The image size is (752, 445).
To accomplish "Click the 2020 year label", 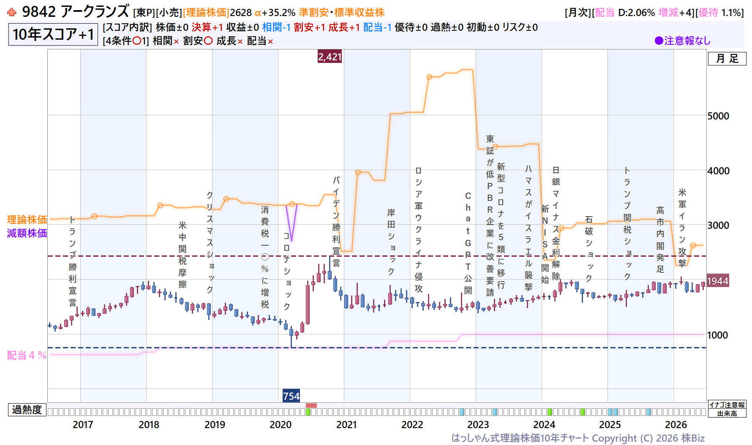I will [281, 425].
